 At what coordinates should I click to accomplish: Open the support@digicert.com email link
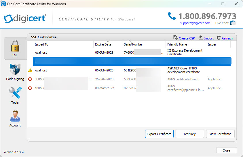click(195, 23)
